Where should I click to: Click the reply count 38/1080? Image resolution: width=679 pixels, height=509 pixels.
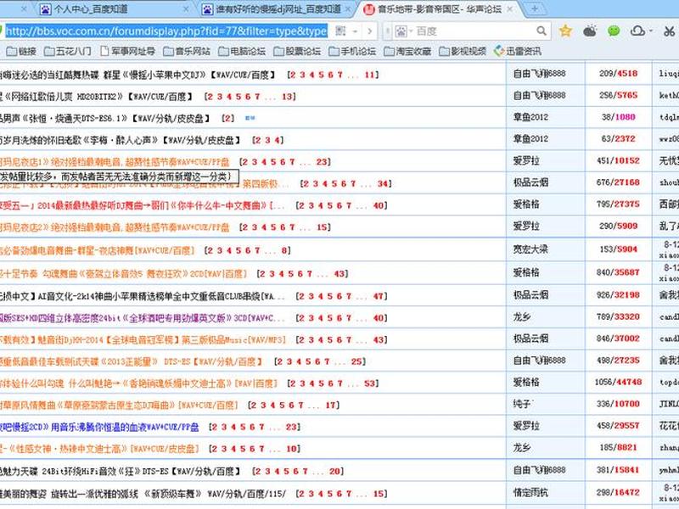pos(619,117)
